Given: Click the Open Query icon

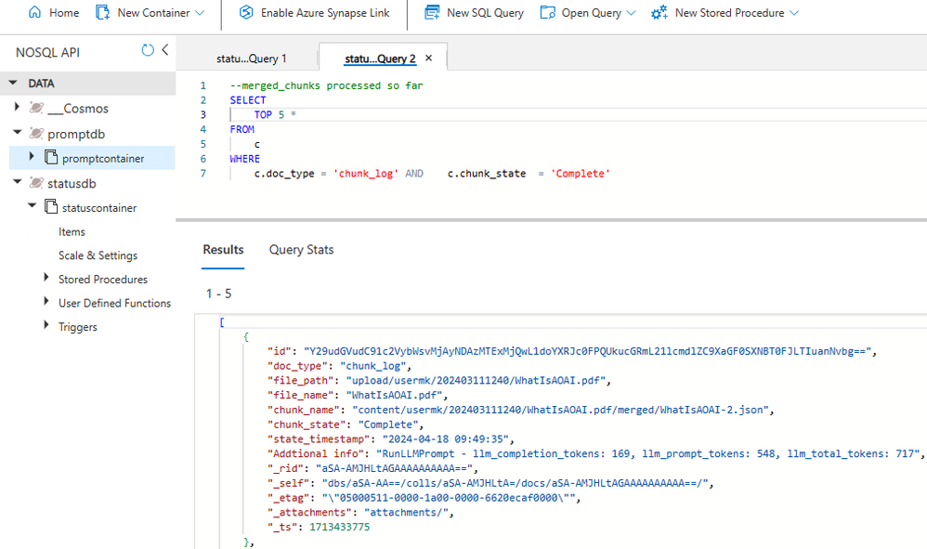Looking at the screenshot, I should tap(547, 12).
